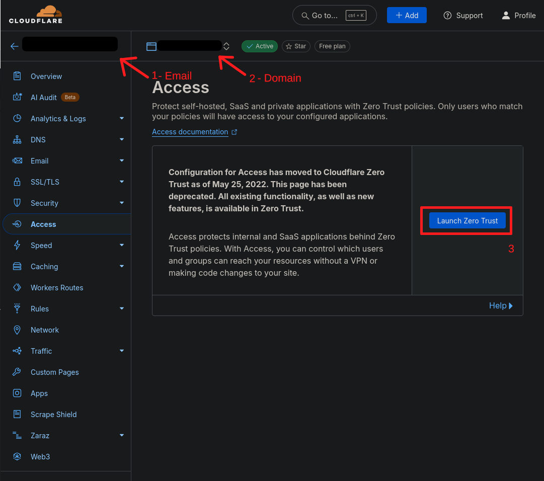Click the Analytics & Logs pie chart icon
544x481 pixels.
pos(17,118)
